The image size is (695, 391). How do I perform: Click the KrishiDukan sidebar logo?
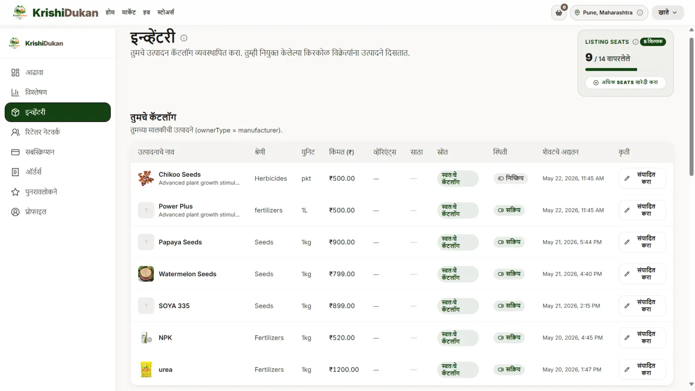(x=36, y=43)
